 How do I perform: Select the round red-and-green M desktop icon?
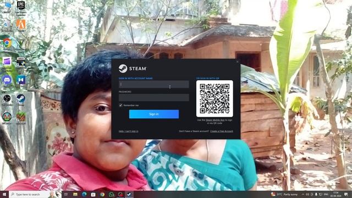pyautogui.click(x=7, y=117)
